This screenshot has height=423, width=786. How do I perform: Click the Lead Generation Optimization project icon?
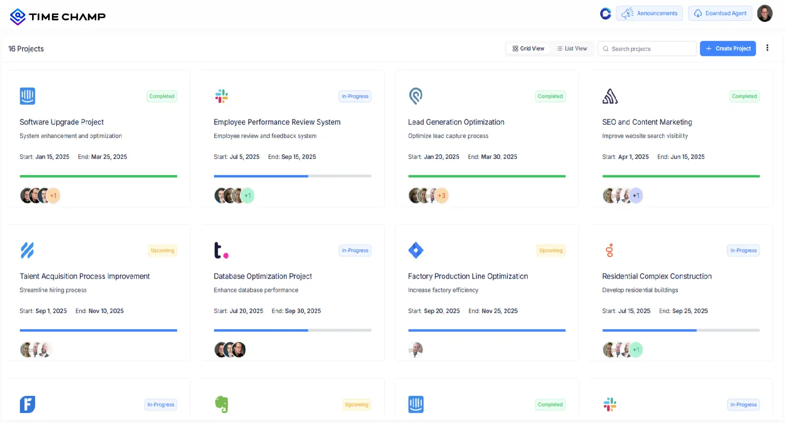[416, 96]
